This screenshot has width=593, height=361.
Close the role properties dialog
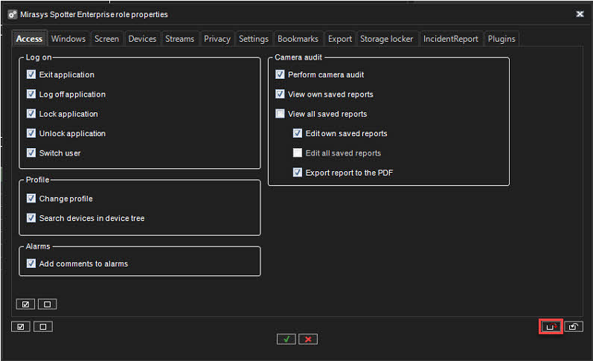point(580,13)
